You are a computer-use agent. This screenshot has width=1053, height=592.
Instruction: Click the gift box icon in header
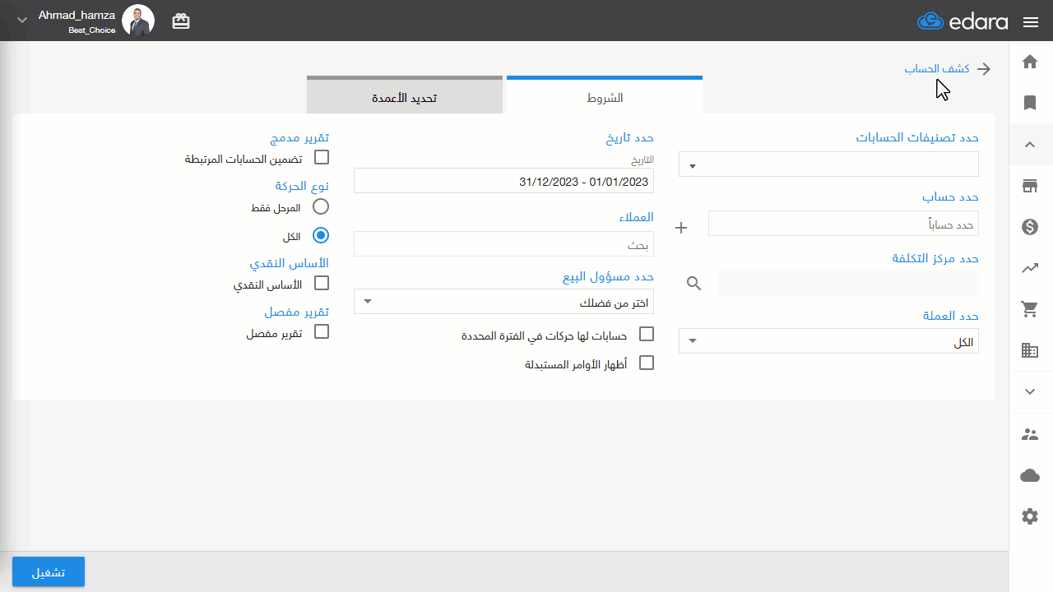tap(181, 21)
